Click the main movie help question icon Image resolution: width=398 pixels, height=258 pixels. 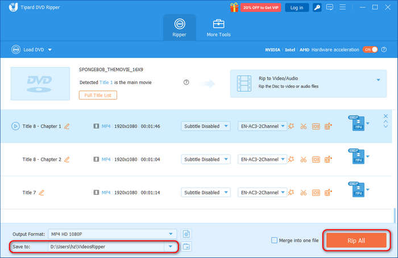186,82
